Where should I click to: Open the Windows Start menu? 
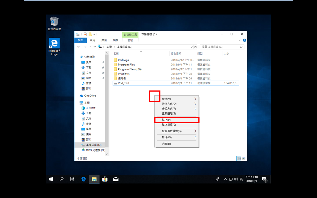[51, 179]
